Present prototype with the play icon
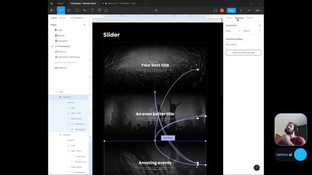The width and height of the screenshot is (312, 175). [x=241, y=11]
